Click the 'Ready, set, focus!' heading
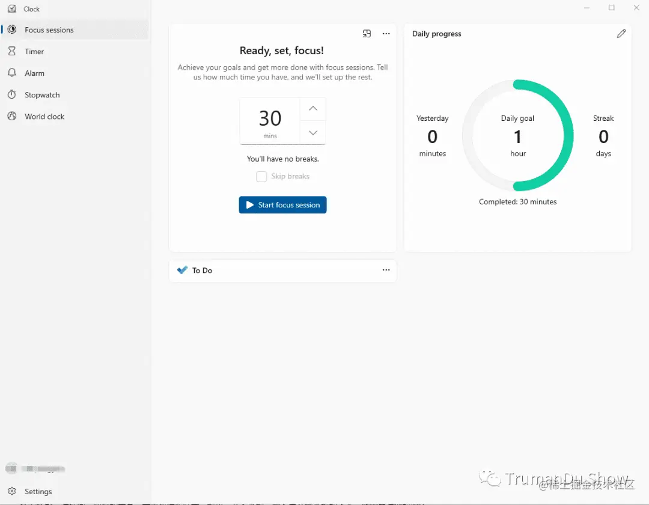The image size is (649, 505). (281, 50)
